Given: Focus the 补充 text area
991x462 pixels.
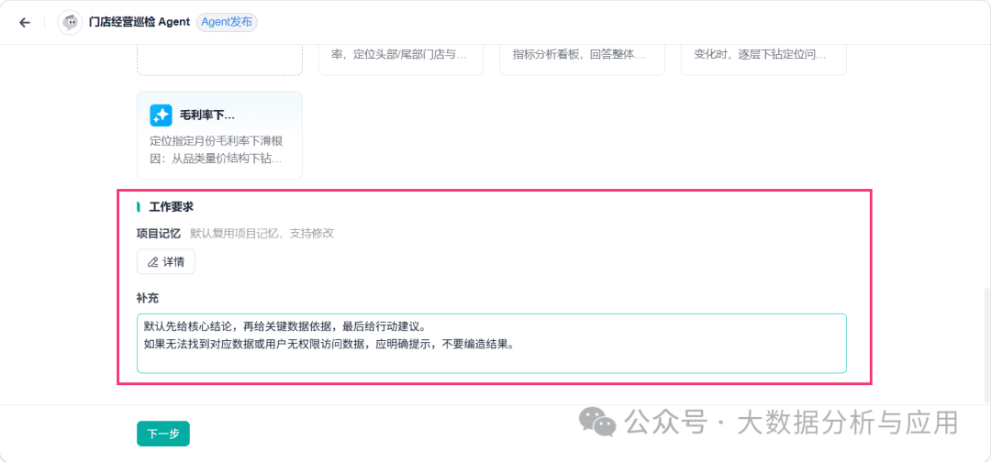Looking at the screenshot, I should pos(492,344).
